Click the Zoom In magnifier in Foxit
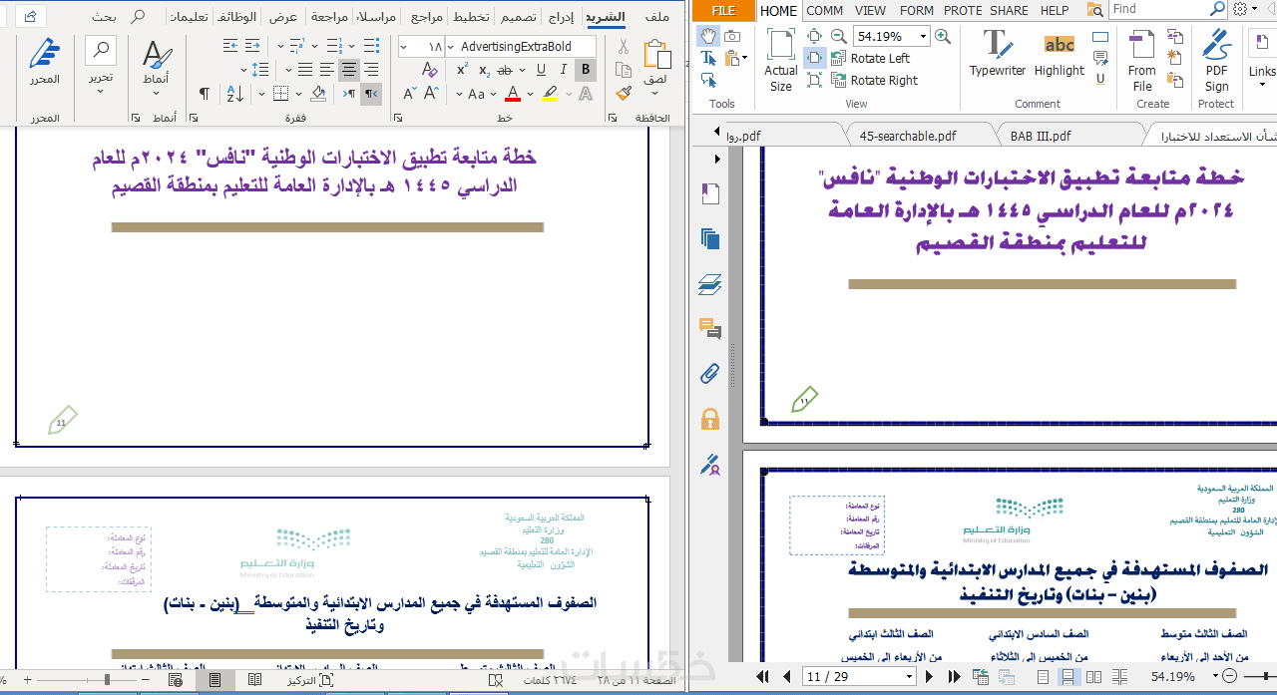 tap(943, 36)
